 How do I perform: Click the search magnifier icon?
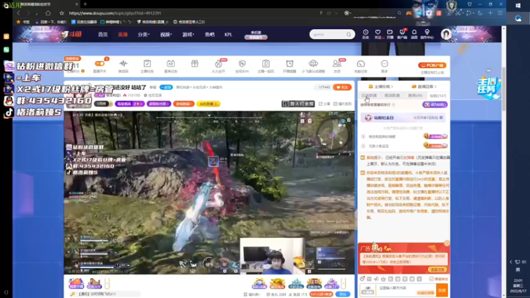349,34
